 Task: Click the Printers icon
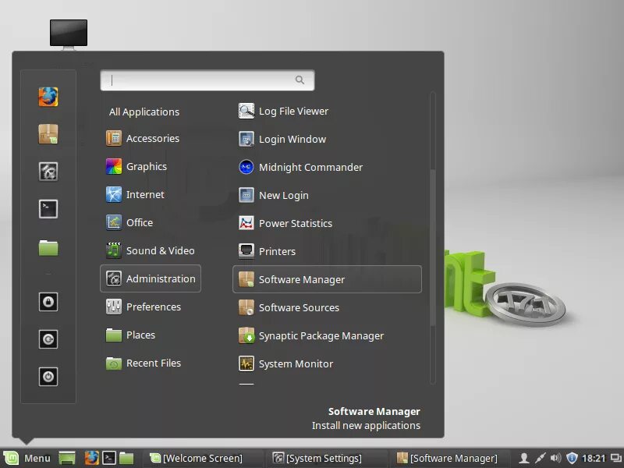[x=246, y=251]
